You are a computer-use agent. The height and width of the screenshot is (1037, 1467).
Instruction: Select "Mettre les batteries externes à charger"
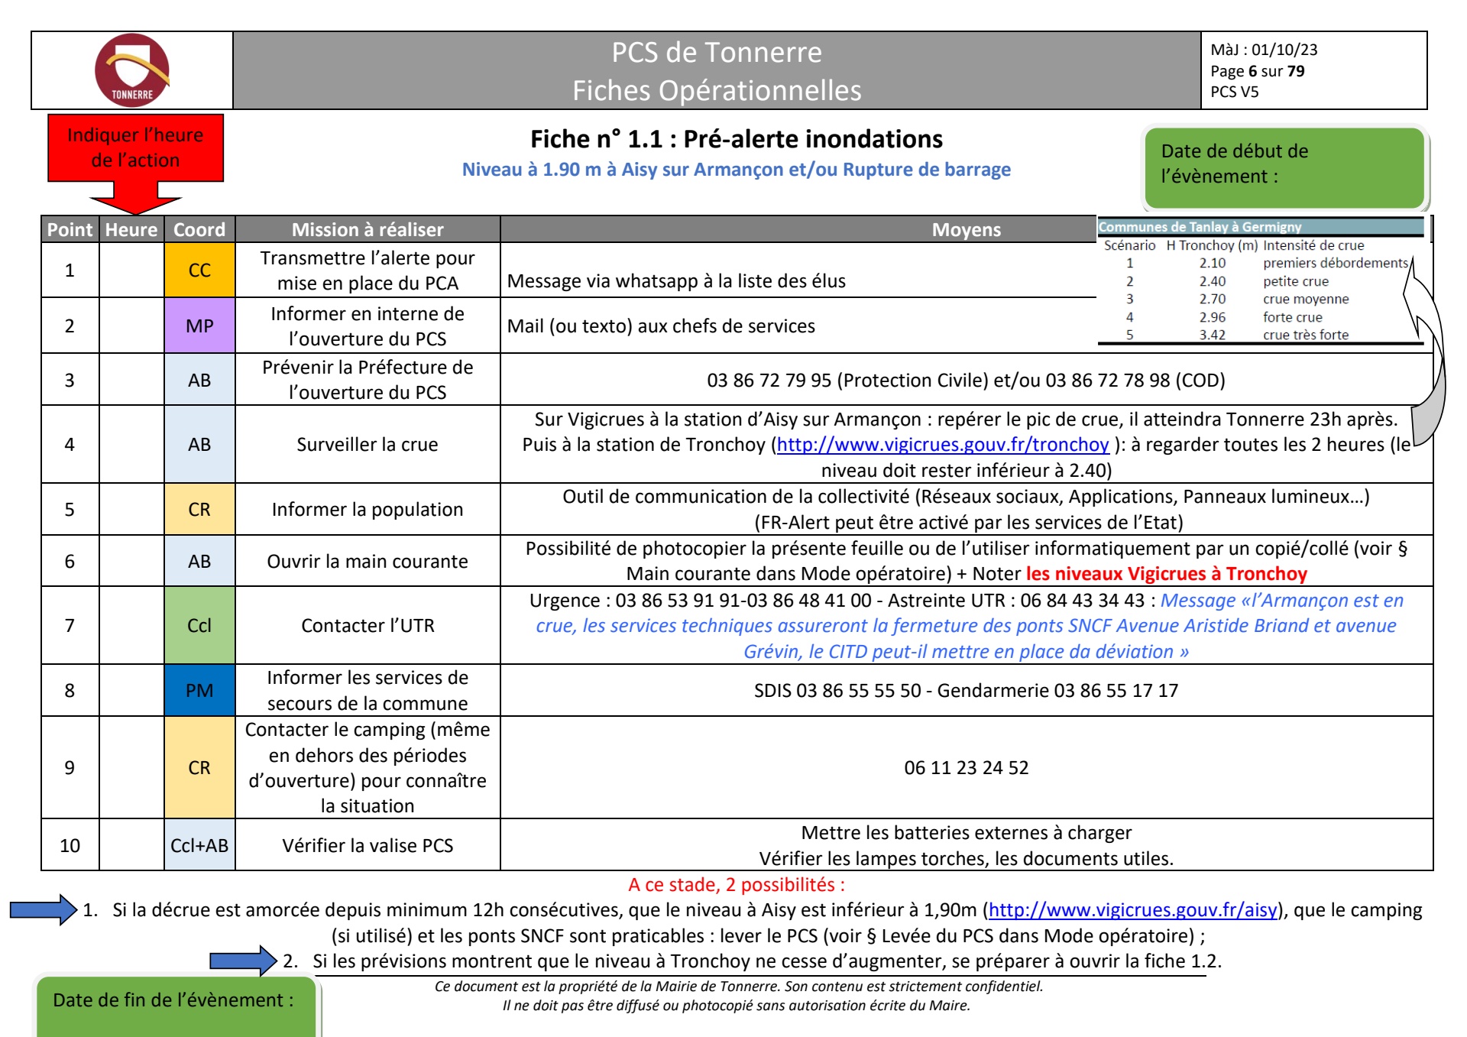(966, 833)
